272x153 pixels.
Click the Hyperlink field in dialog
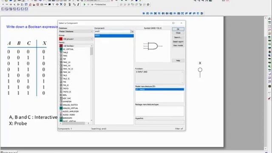[x=160, y=122]
